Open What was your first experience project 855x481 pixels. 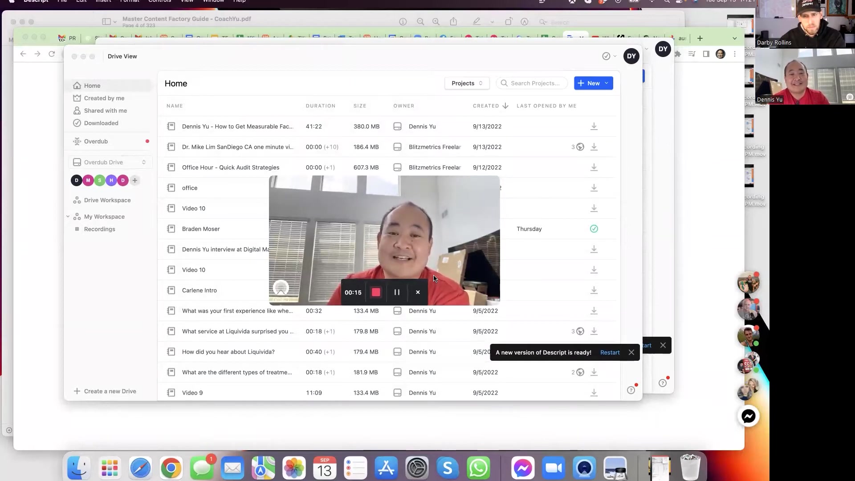tap(237, 311)
